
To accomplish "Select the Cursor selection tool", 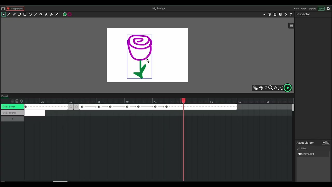I will click(x=3, y=14).
